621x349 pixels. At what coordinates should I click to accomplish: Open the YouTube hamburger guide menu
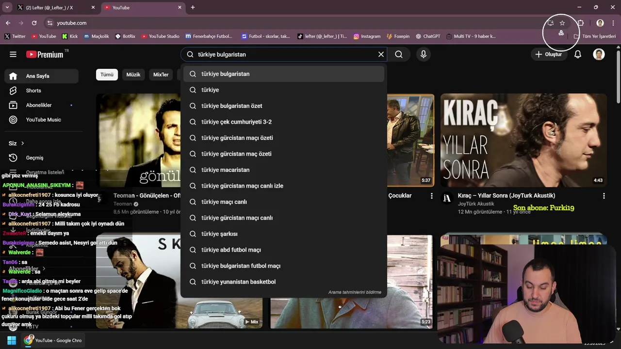pos(13,54)
